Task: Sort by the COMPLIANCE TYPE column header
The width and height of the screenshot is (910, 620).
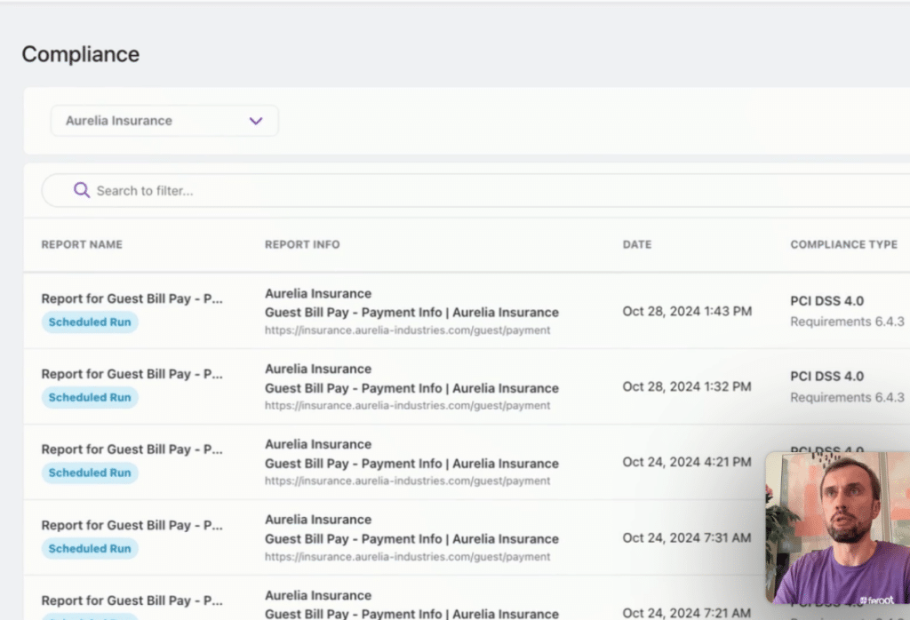Action: tap(844, 245)
